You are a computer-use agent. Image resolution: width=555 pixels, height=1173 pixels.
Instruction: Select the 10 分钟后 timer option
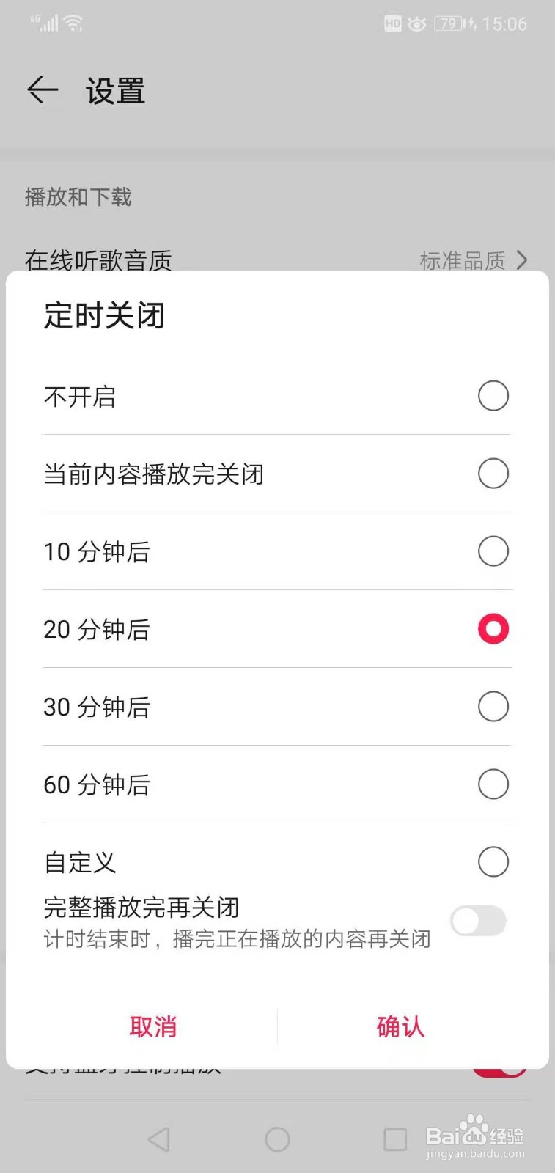pos(493,551)
